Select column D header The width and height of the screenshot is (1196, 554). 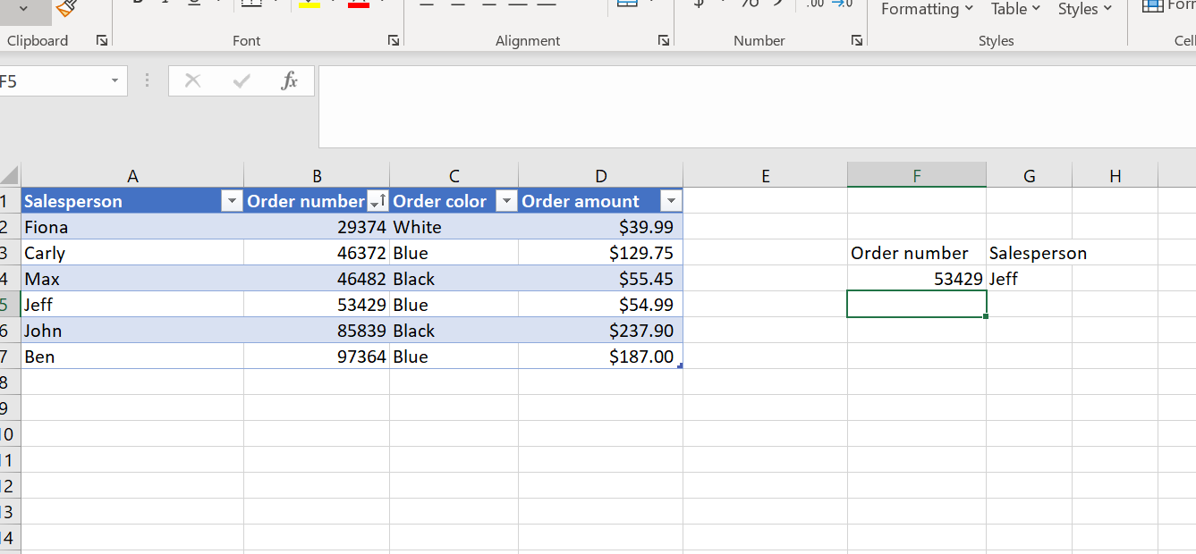coord(600,176)
